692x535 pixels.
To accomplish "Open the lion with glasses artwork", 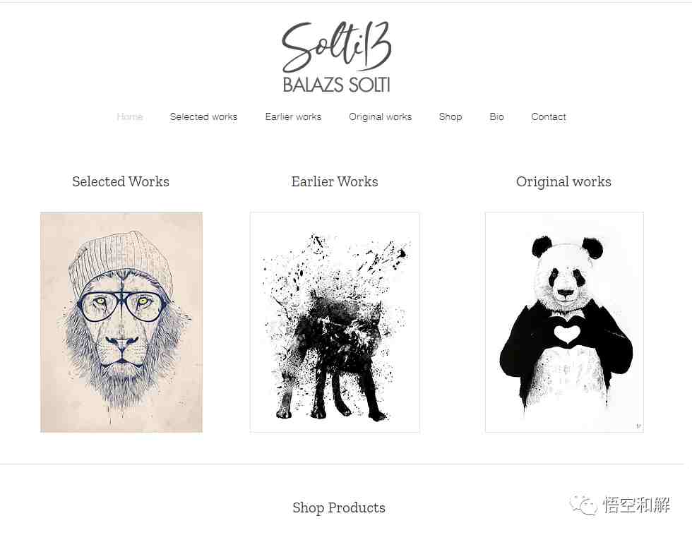I will tap(121, 322).
